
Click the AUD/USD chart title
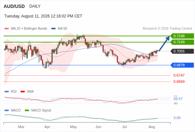[14, 6]
